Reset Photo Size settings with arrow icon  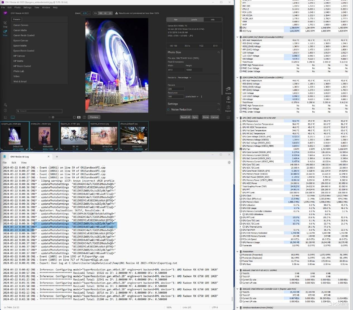[x=219, y=52]
